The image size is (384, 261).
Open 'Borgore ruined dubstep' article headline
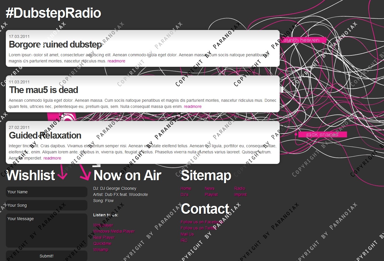55,45
